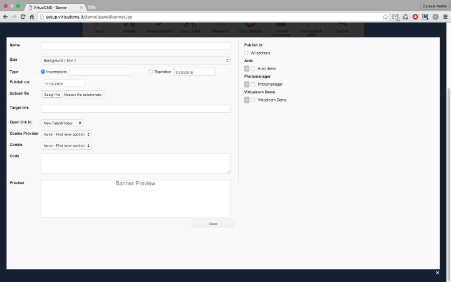Open the Cookie Provider dropdown

click(66, 134)
